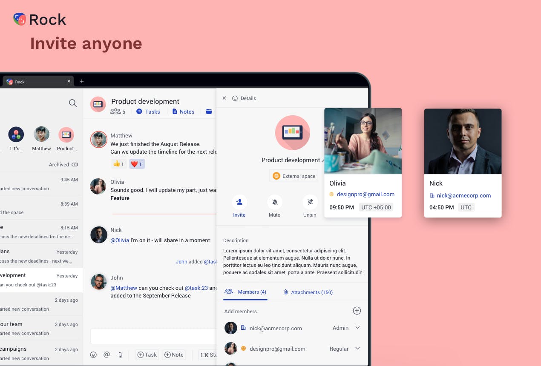Attach a file using the paperclip icon
Screen dimensions: 541x366
pyautogui.click(x=121, y=355)
